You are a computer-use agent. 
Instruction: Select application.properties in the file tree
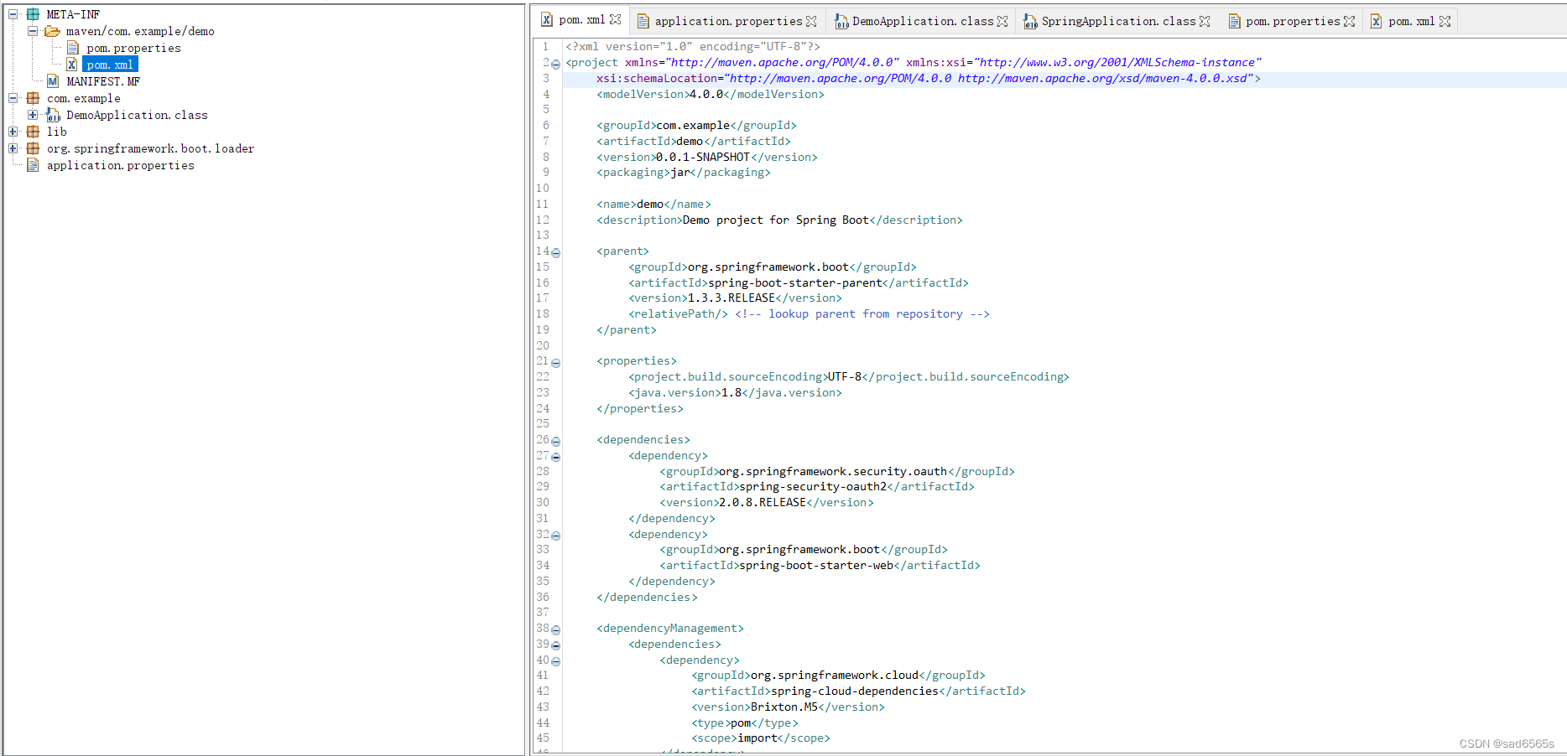coord(120,165)
